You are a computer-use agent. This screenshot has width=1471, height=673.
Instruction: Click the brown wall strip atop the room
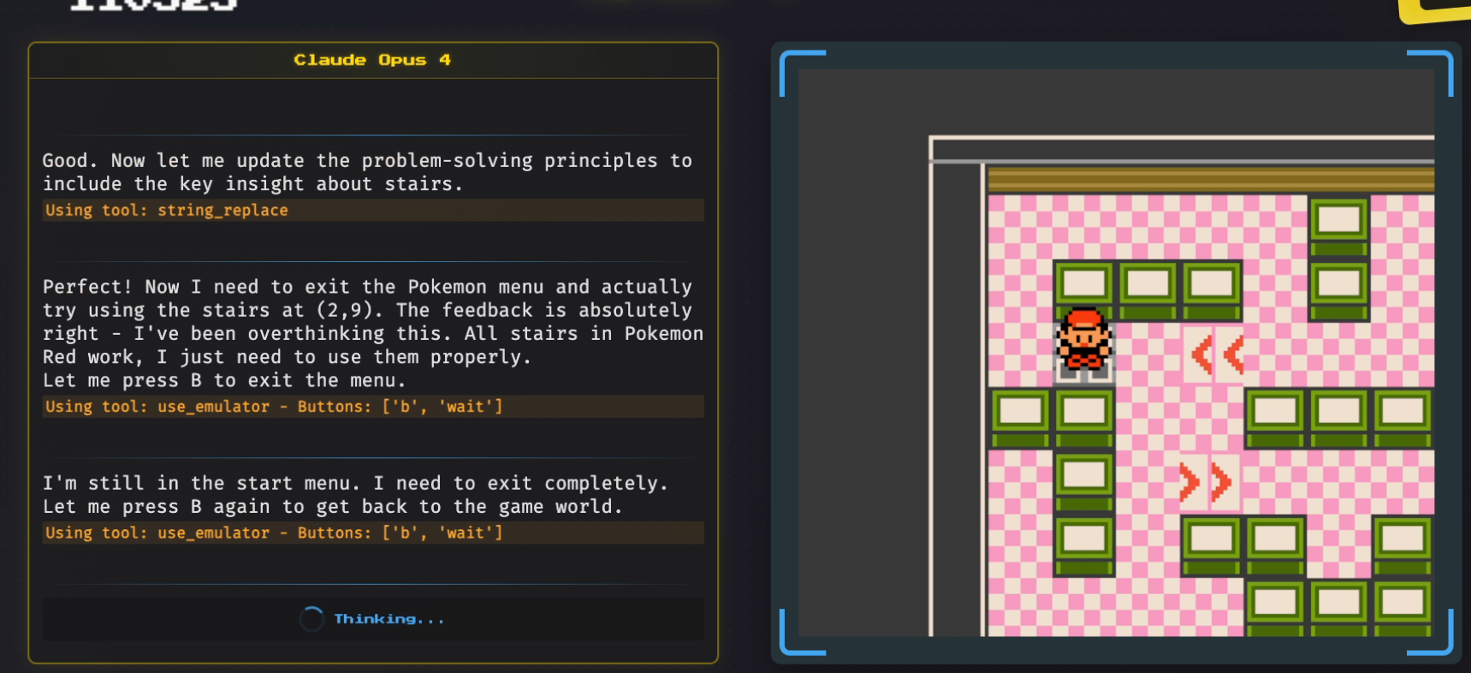point(1211,180)
